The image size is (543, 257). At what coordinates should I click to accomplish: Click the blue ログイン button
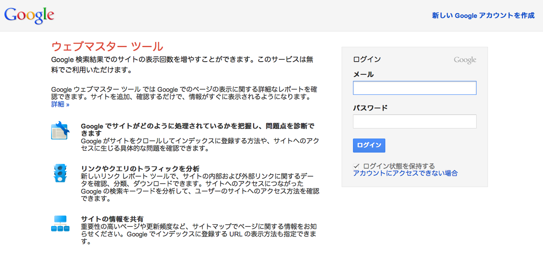click(369, 146)
